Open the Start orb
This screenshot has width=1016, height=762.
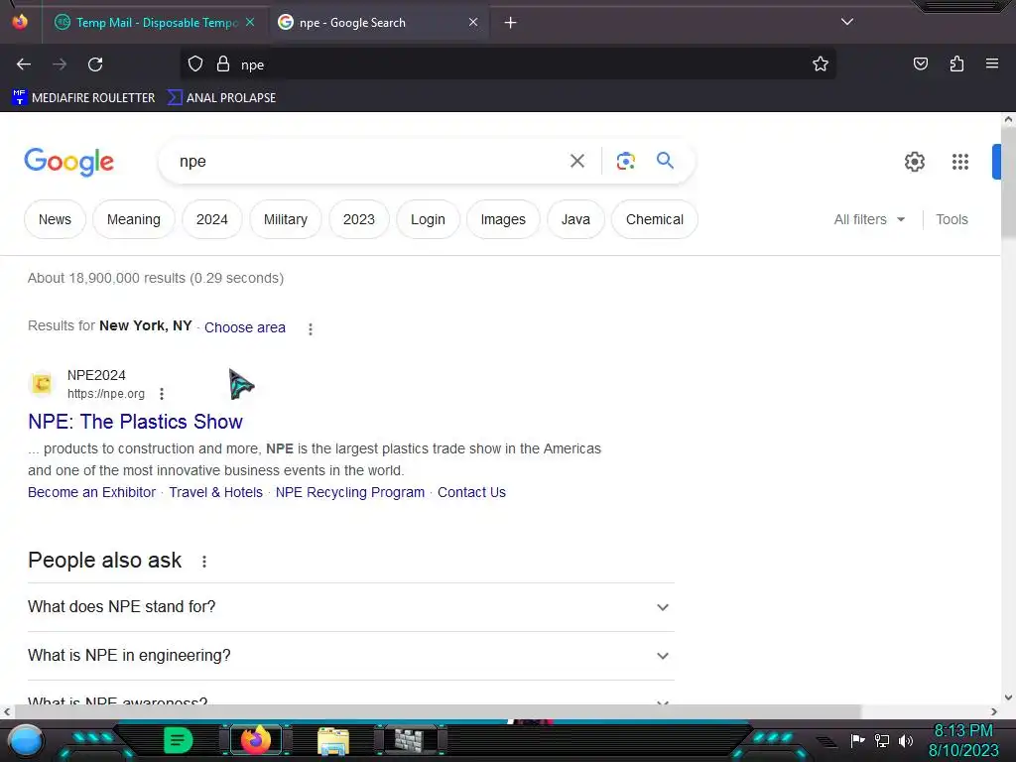[x=25, y=740]
